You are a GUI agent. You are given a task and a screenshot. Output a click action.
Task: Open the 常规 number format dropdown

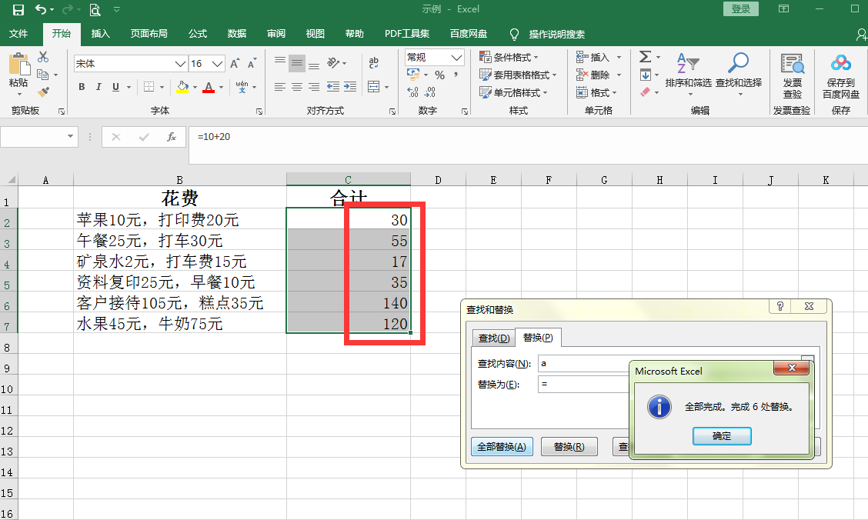pyautogui.click(x=456, y=57)
